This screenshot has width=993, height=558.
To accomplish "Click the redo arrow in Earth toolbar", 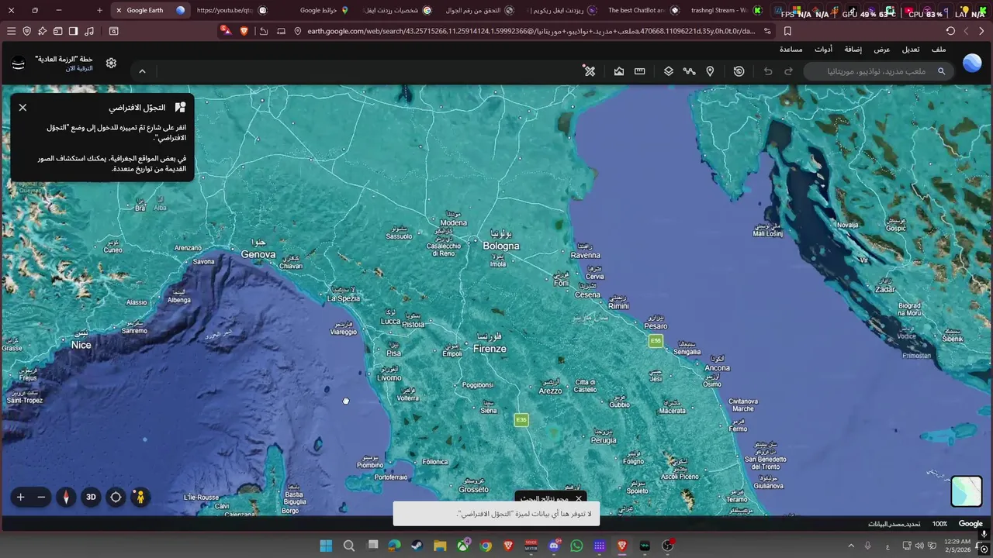I will [x=789, y=71].
